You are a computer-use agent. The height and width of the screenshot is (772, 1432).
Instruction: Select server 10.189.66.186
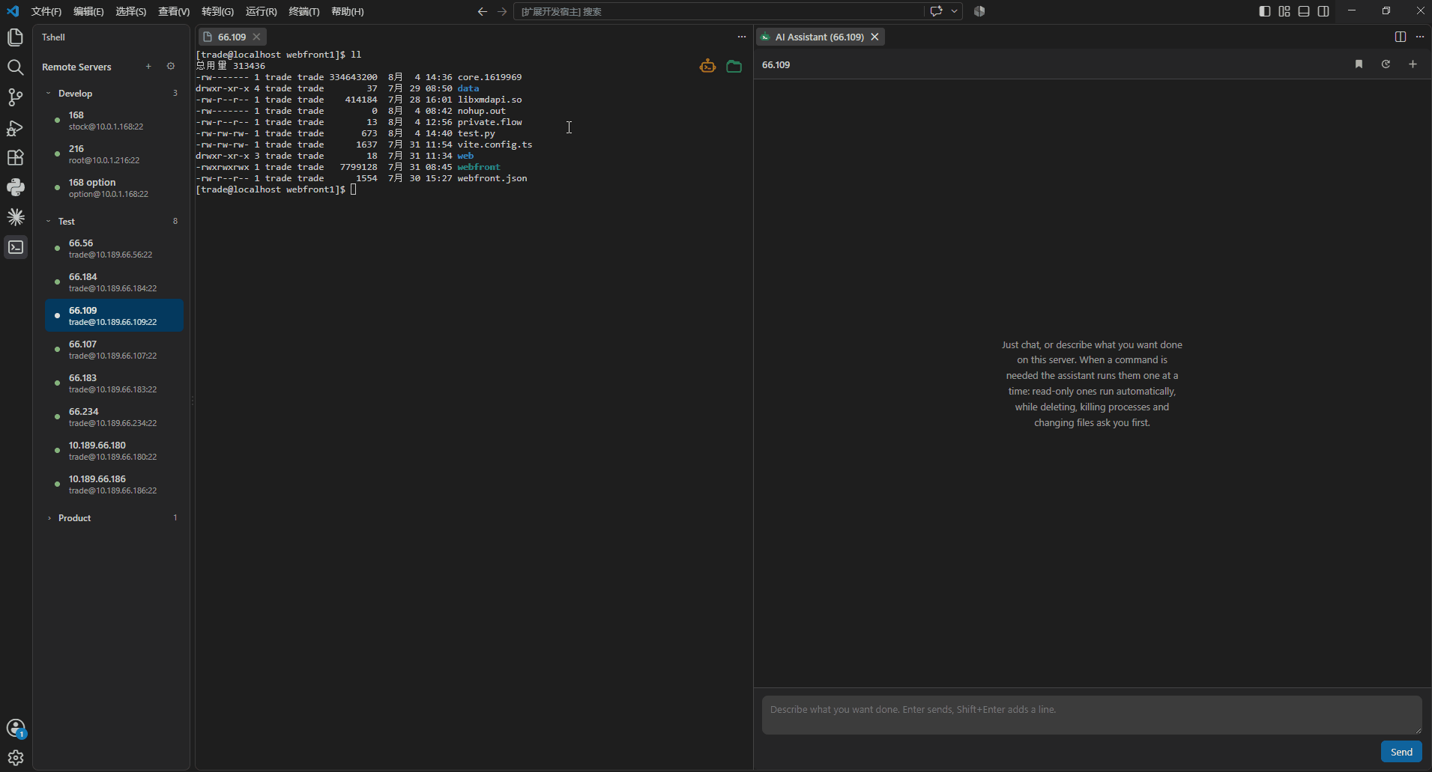(x=114, y=484)
